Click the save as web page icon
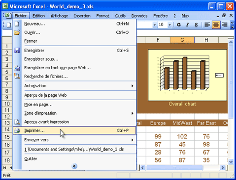This screenshot has height=180, width=236. (x=17, y=68)
